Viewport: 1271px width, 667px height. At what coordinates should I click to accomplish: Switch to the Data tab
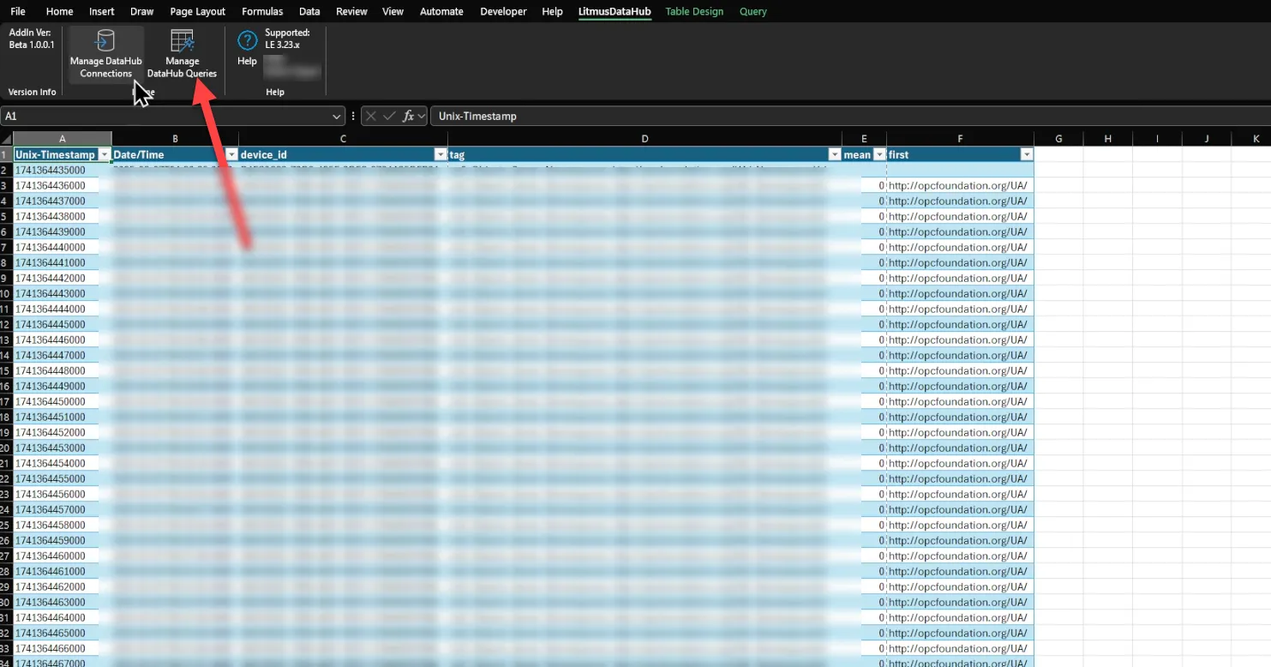[309, 11]
